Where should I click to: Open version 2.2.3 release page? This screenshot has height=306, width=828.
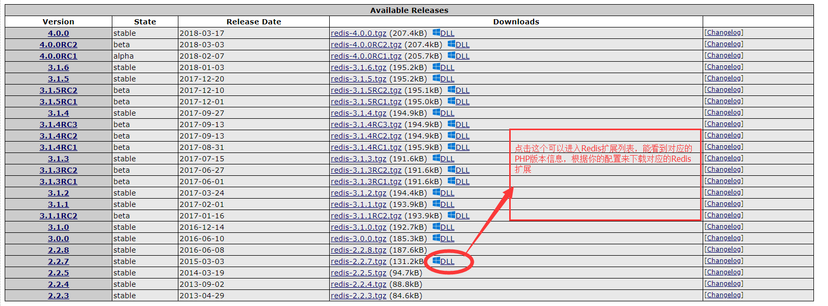[x=58, y=296]
